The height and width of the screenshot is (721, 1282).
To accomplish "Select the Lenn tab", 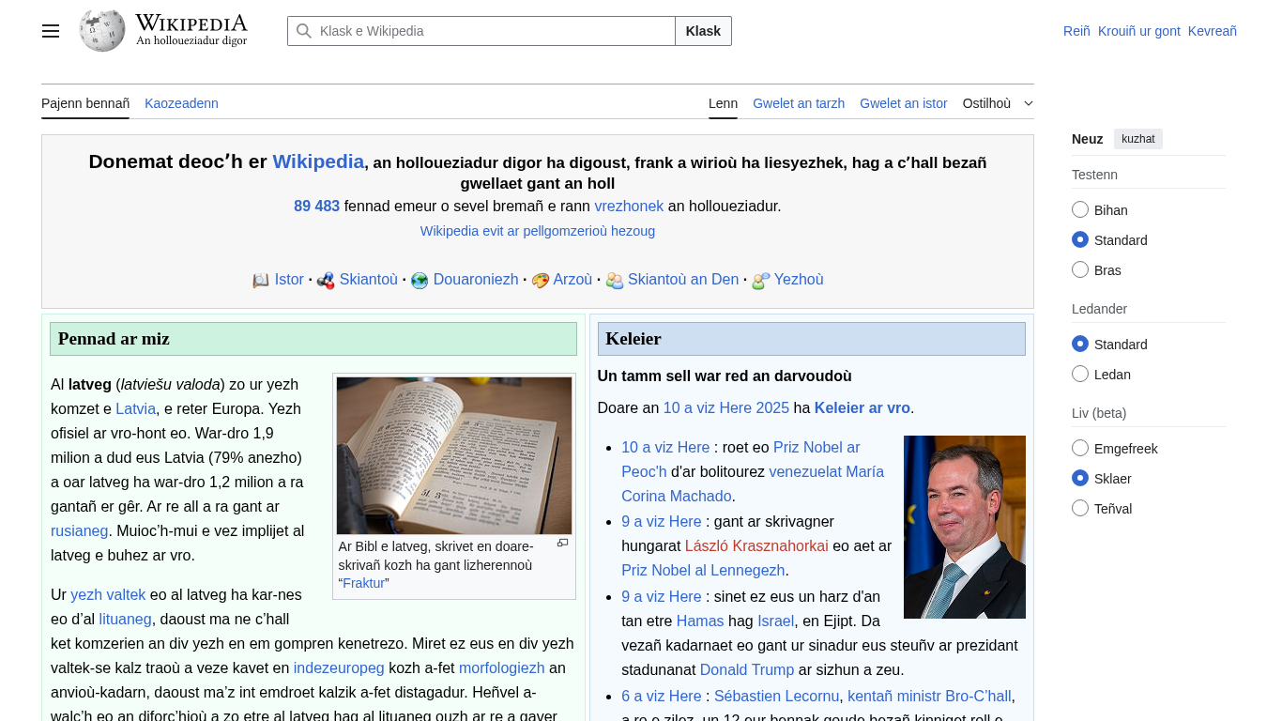I will [x=723, y=103].
